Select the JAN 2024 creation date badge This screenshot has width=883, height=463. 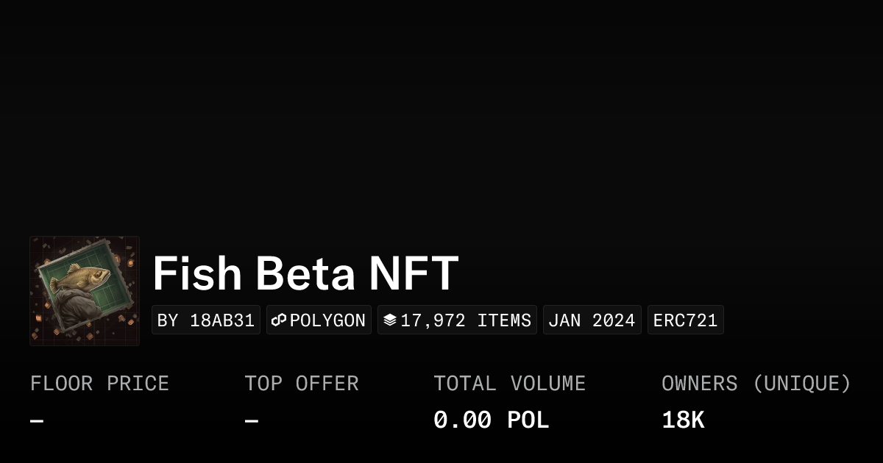pos(592,320)
